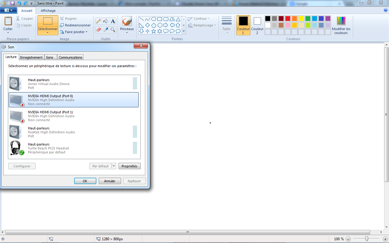
Task: Select the Fill with color bucket tool
Action: tap(106, 21)
